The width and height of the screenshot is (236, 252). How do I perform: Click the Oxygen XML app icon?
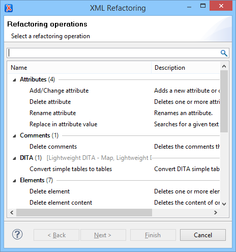click(9, 8)
